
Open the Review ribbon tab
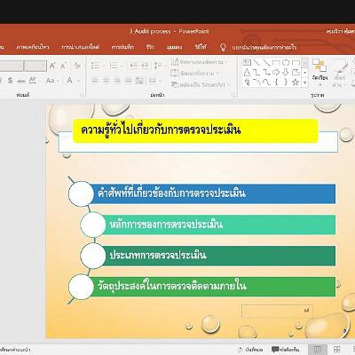tap(150, 47)
